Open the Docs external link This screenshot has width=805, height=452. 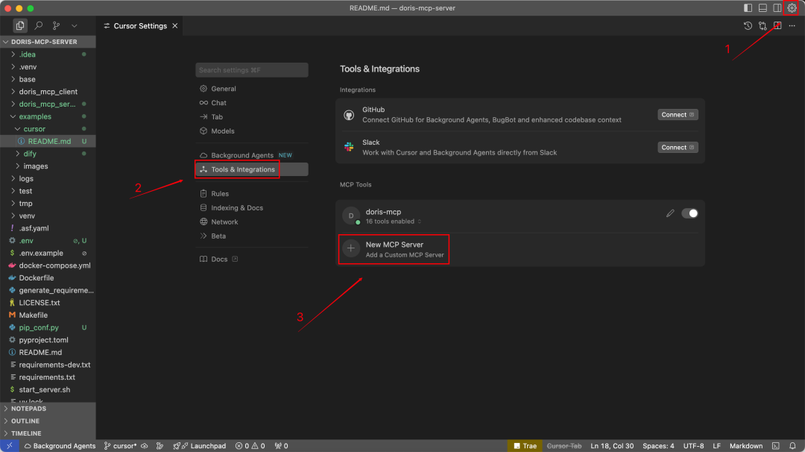[218, 259]
